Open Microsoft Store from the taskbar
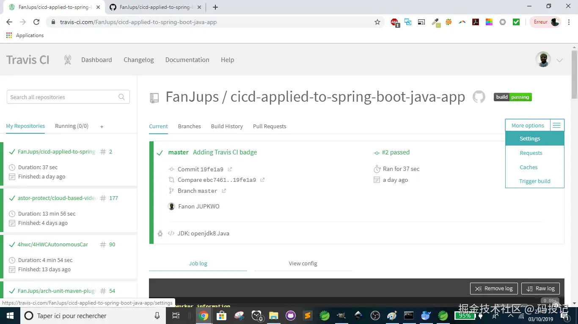Viewport: 578px width, 324px height. tap(221, 316)
